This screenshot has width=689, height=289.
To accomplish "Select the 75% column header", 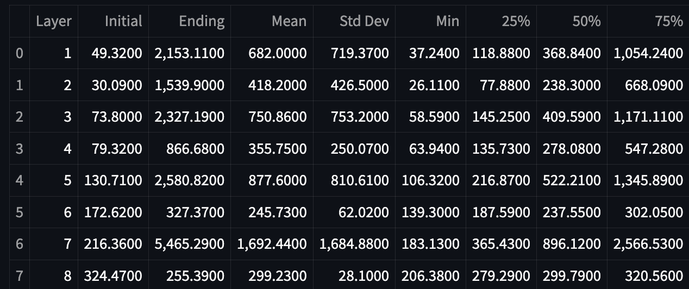I will click(669, 21).
